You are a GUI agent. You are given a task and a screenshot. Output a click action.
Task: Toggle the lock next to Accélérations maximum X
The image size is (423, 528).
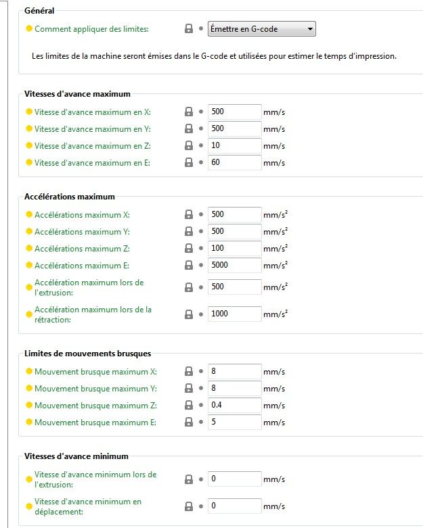[190, 215]
